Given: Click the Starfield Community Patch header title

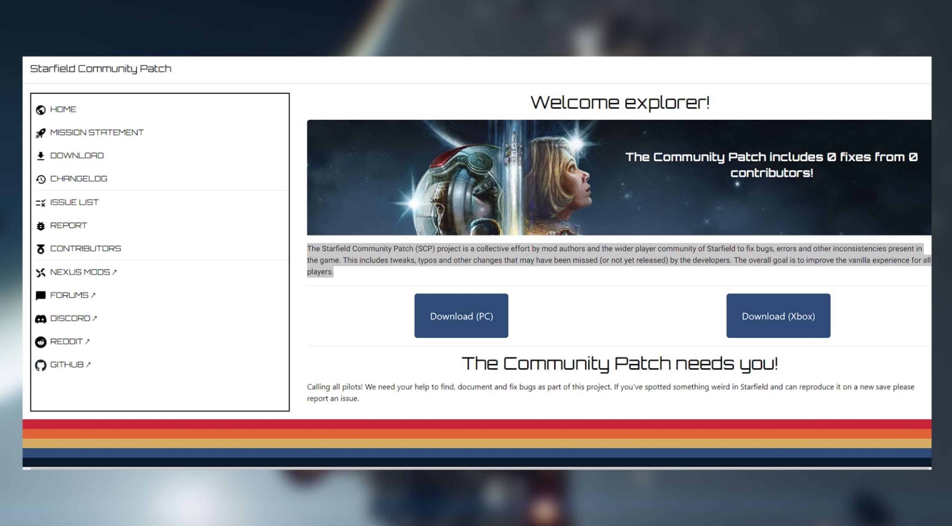Looking at the screenshot, I should pos(100,69).
